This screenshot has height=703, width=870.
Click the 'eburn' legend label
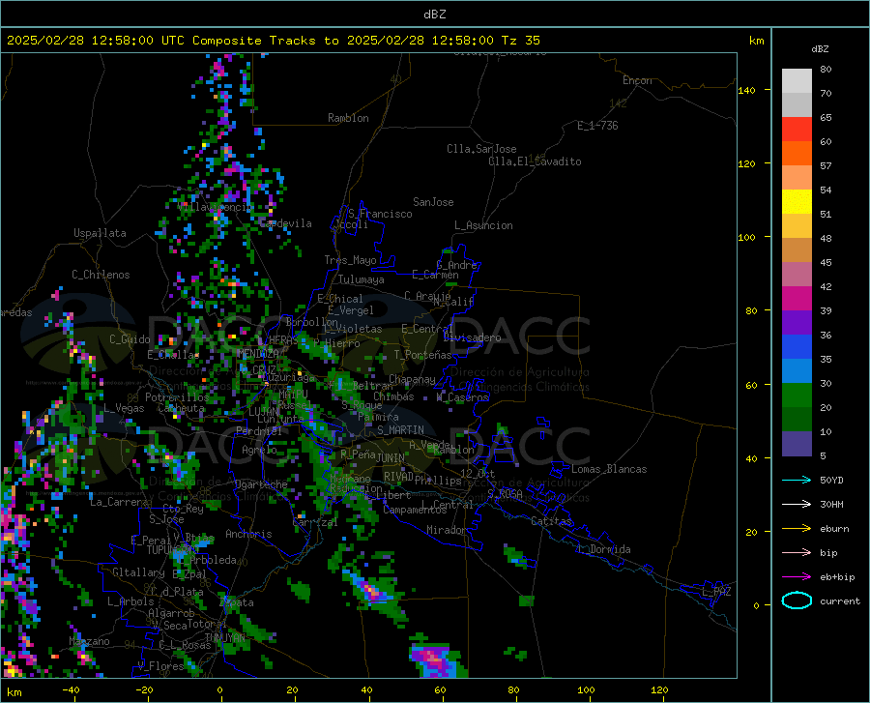[834, 528]
